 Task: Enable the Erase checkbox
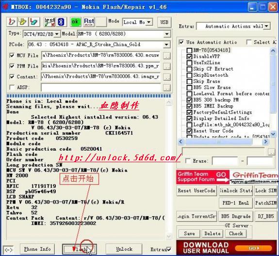click(x=188, y=161)
